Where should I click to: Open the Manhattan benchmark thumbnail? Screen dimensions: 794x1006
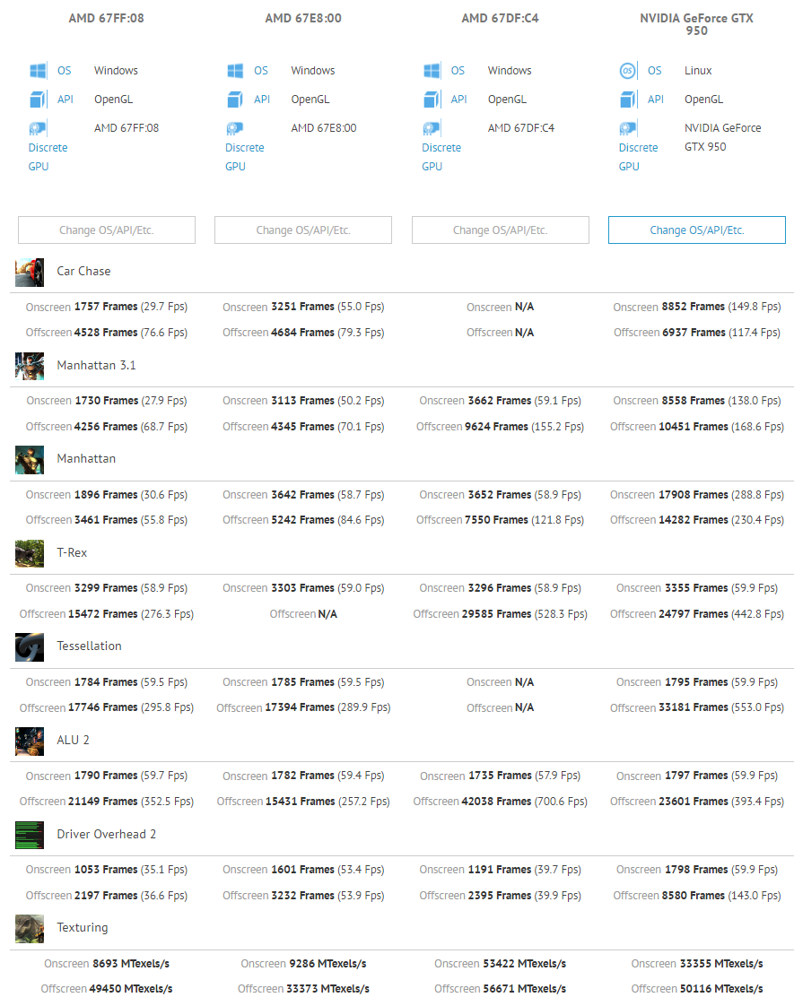(30, 459)
